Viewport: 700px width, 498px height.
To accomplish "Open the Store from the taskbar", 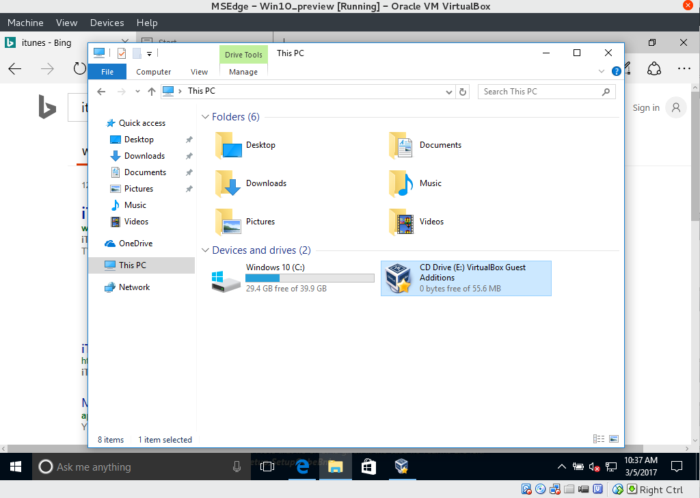I will pyautogui.click(x=368, y=467).
